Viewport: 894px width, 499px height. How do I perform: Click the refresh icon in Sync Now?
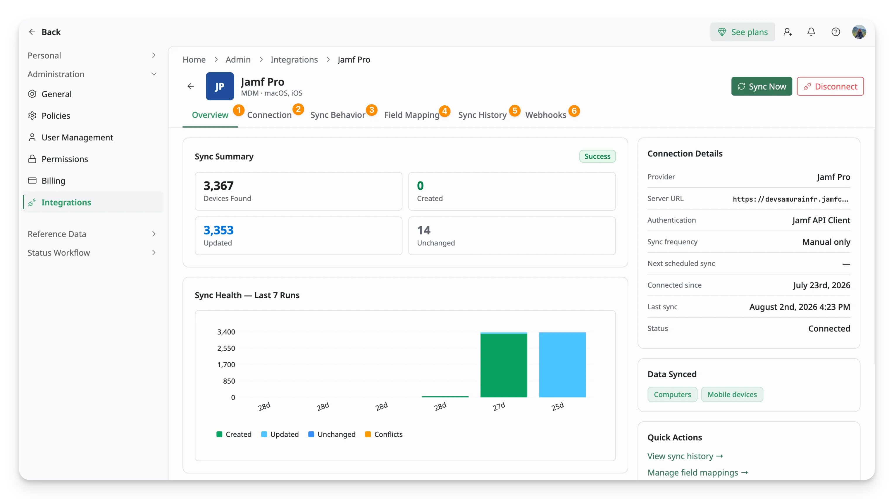741,86
